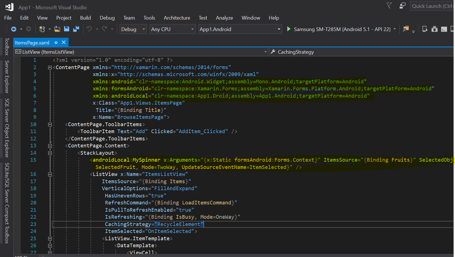Image resolution: width=455 pixels, height=257 pixels.
Task: Open the Debug menu
Action: pos(107,18)
